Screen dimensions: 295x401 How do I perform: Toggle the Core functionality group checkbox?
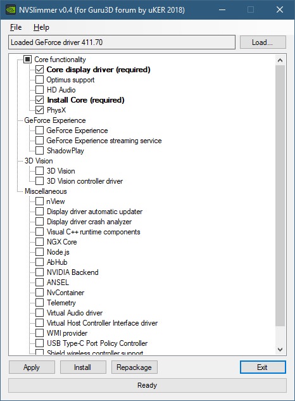tap(27, 60)
